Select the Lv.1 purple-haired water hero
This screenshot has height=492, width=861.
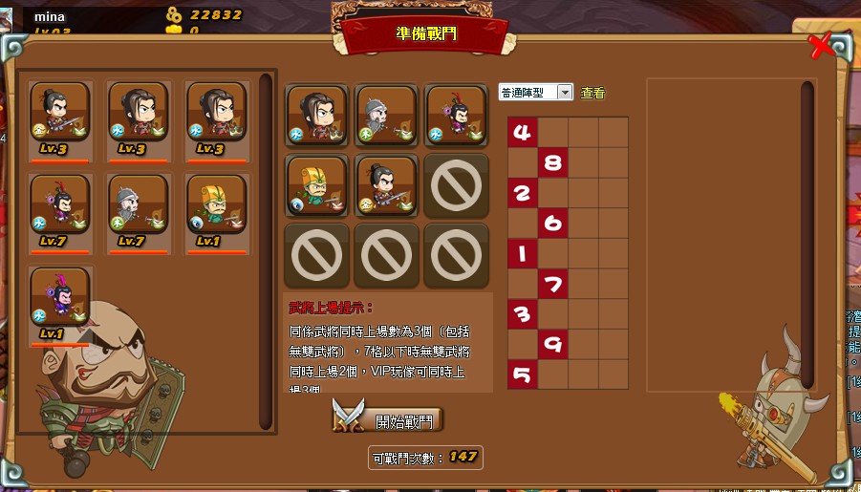tap(60, 298)
